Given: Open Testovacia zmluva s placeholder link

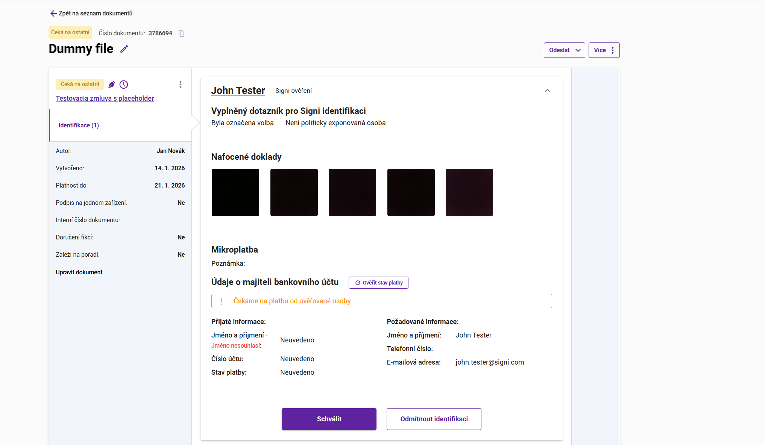Looking at the screenshot, I should click(105, 98).
